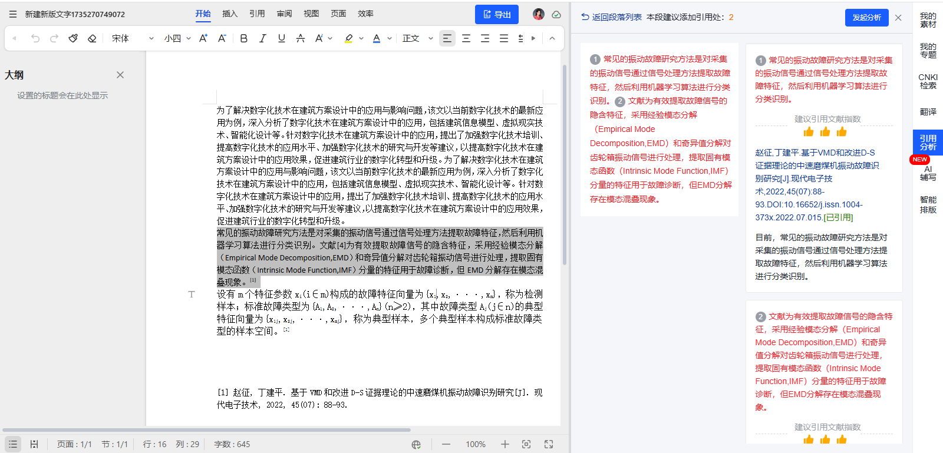Open the 宋体 font name dropdown
Viewport: 943px width, 453px height.
coord(133,38)
